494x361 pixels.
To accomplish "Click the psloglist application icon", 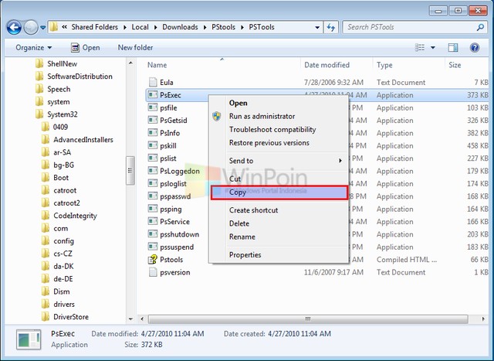I will [153, 183].
